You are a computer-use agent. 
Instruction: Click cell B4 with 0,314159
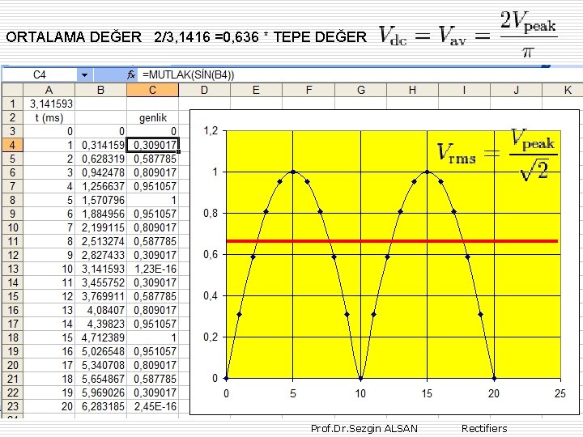(x=100, y=145)
